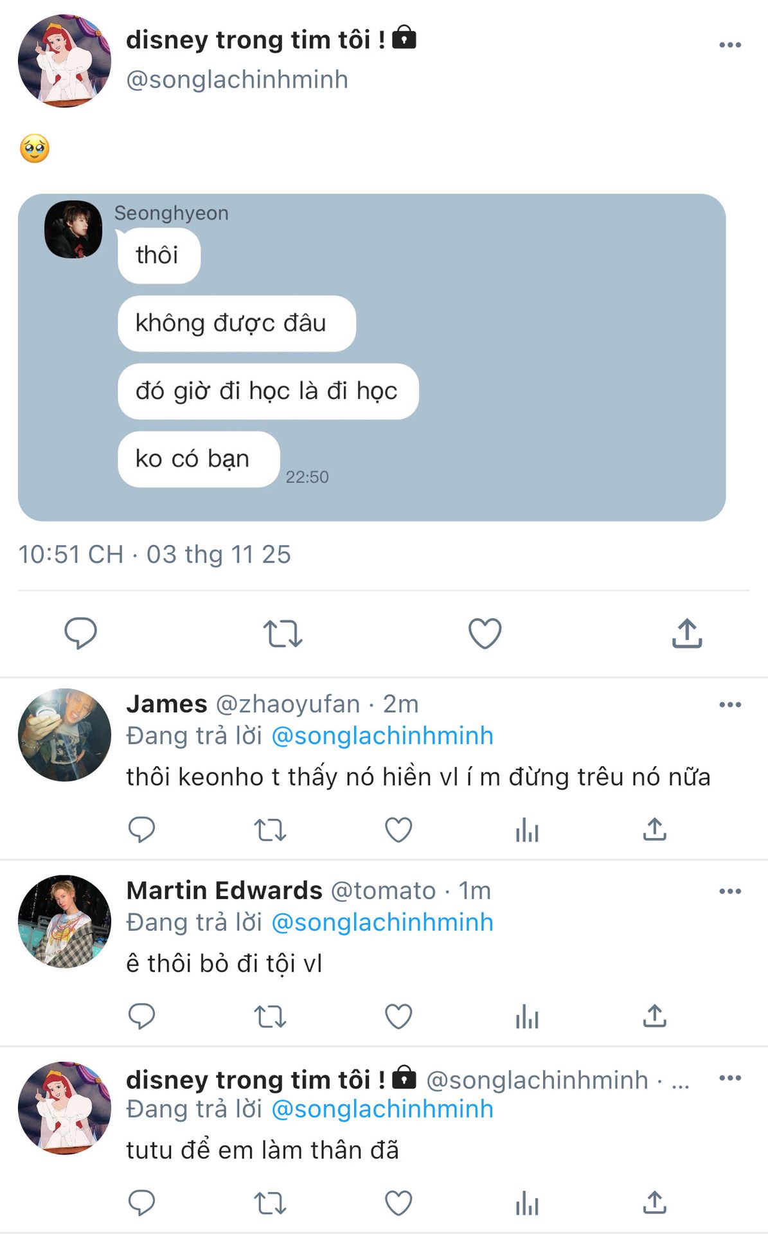Open more options for main tweet

point(730,45)
